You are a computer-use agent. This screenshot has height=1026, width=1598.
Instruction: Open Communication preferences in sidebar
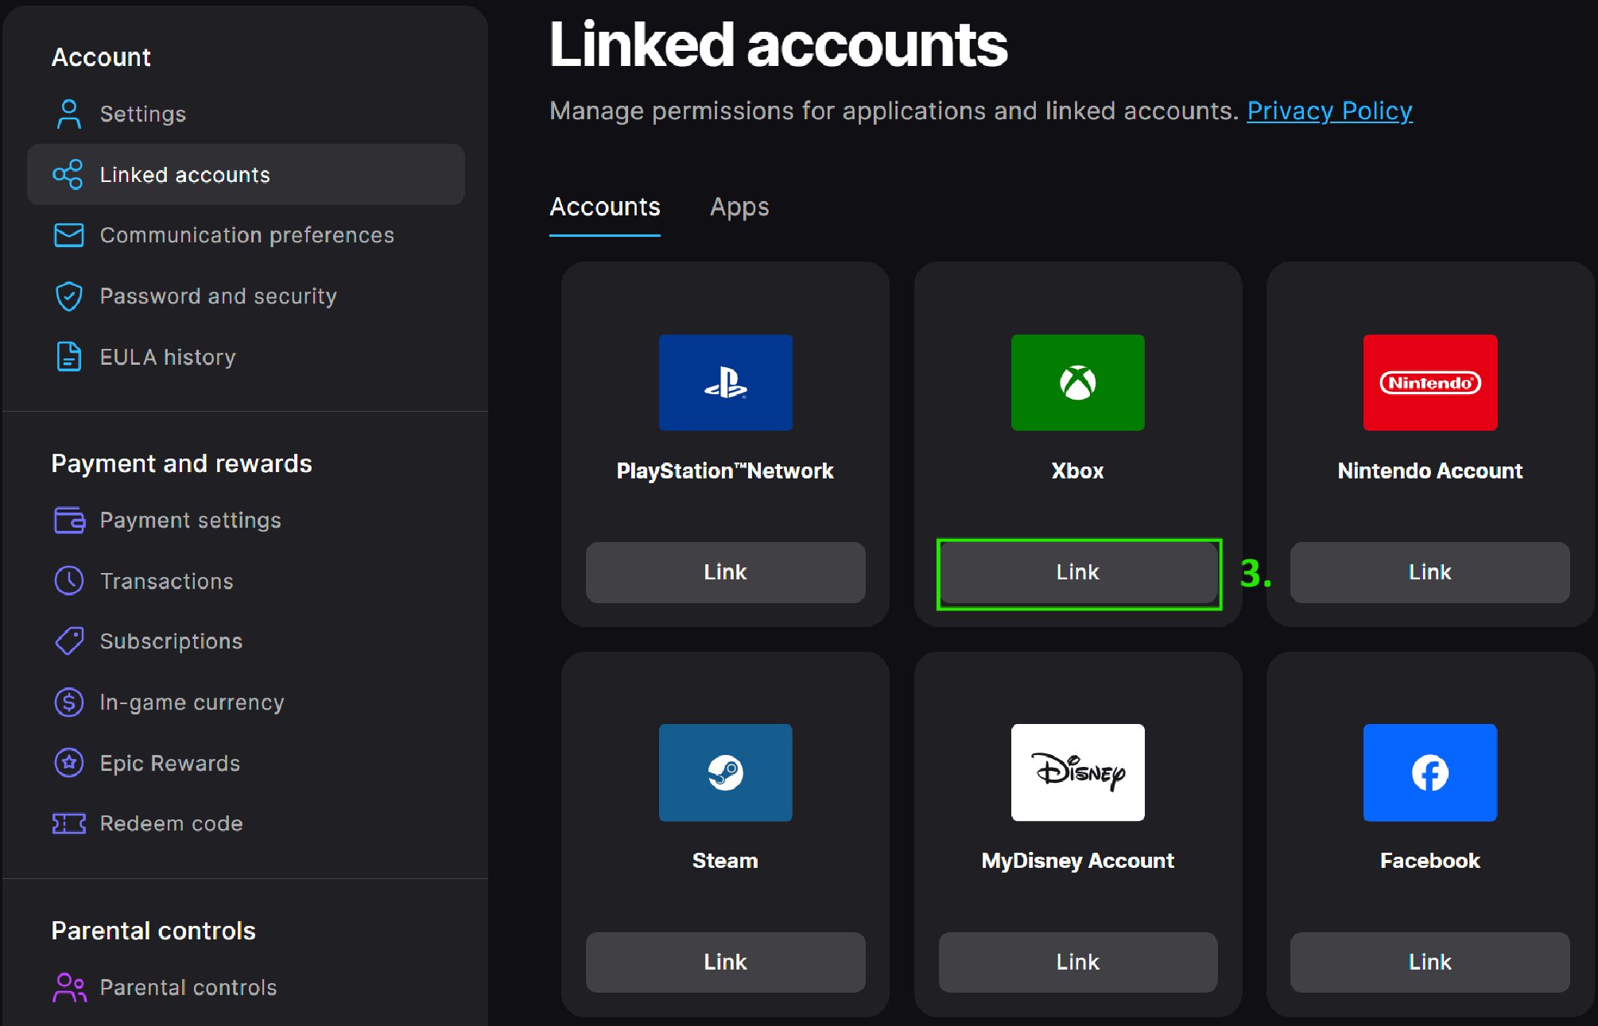[x=246, y=235]
